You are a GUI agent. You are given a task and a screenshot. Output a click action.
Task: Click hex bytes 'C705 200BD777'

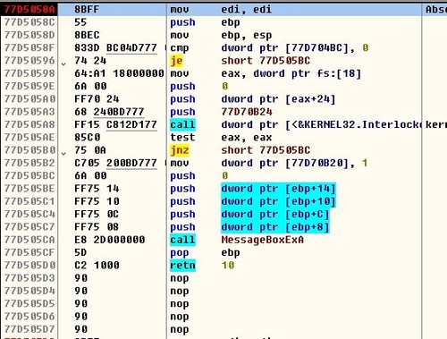tap(115, 163)
